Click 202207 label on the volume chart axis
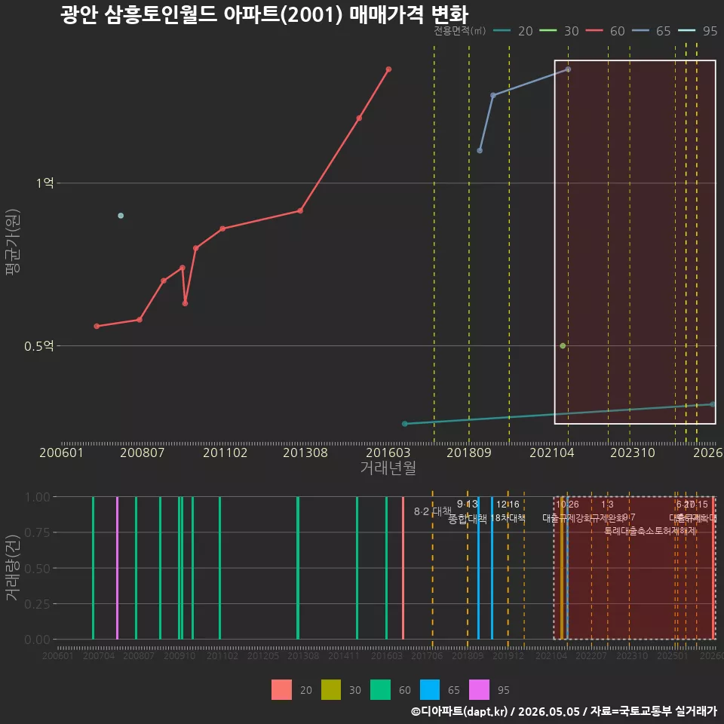 click(x=591, y=655)
